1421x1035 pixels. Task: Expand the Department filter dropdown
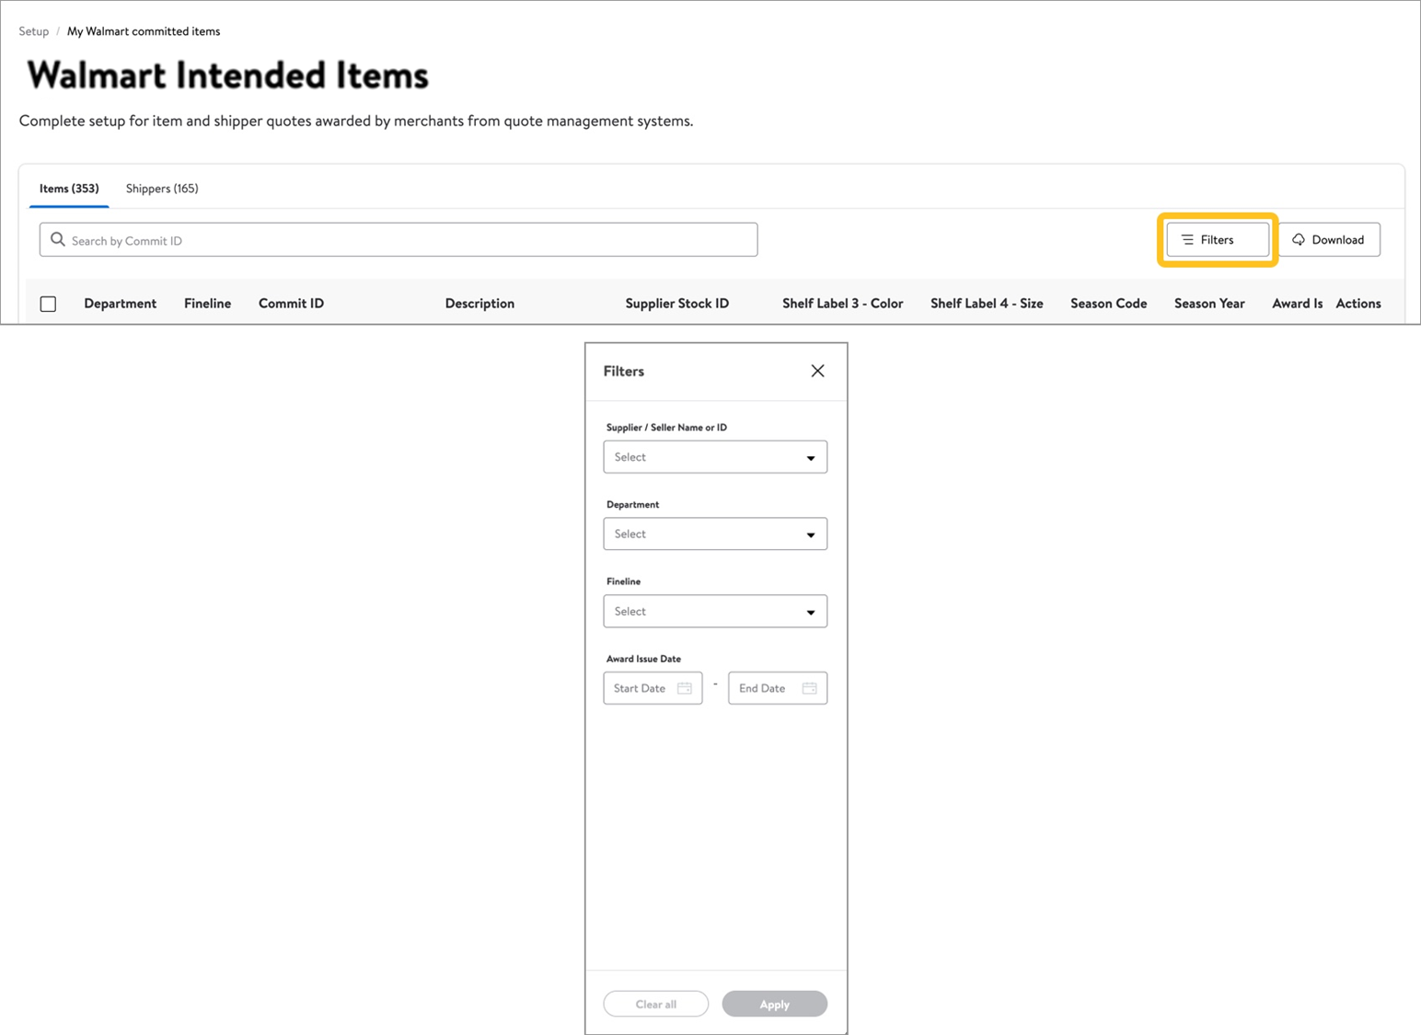[715, 534]
